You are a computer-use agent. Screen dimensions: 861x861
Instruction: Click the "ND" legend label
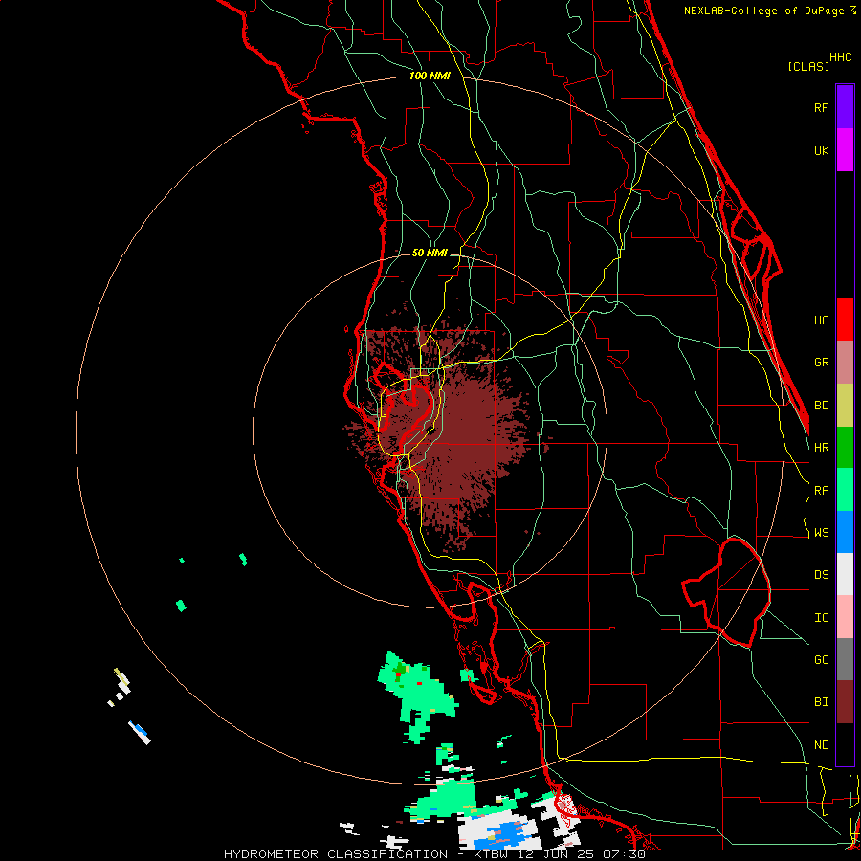tap(821, 744)
